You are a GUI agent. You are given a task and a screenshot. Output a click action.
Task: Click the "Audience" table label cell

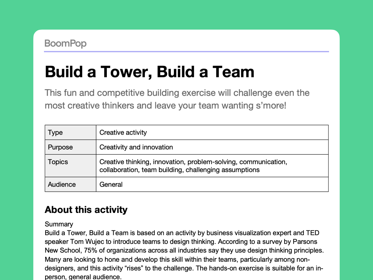pos(71,184)
